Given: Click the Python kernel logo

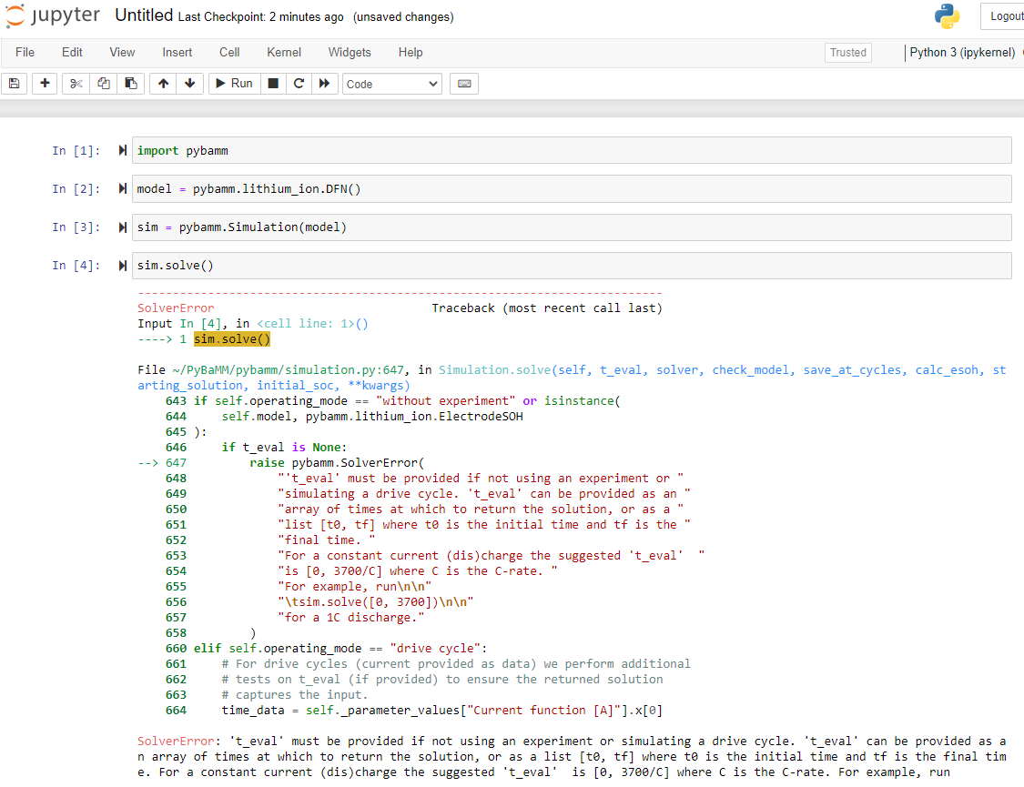Looking at the screenshot, I should 947,15.
